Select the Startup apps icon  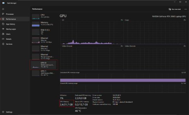tap(3, 29)
